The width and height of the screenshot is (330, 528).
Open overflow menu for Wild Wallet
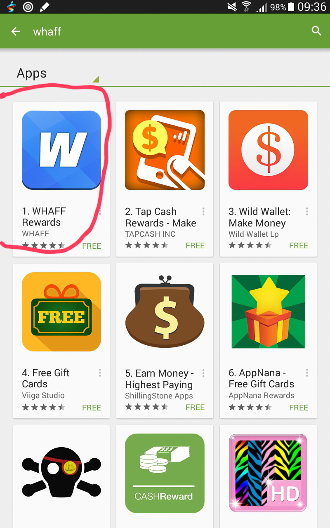(307, 212)
